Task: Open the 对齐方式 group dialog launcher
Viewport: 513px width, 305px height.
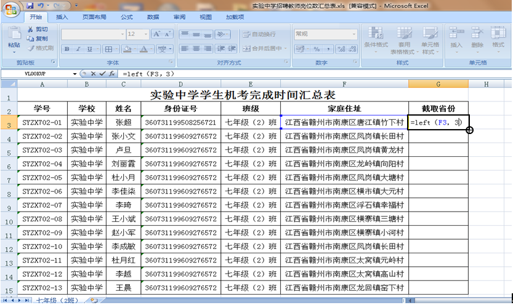Action: (x=286, y=61)
